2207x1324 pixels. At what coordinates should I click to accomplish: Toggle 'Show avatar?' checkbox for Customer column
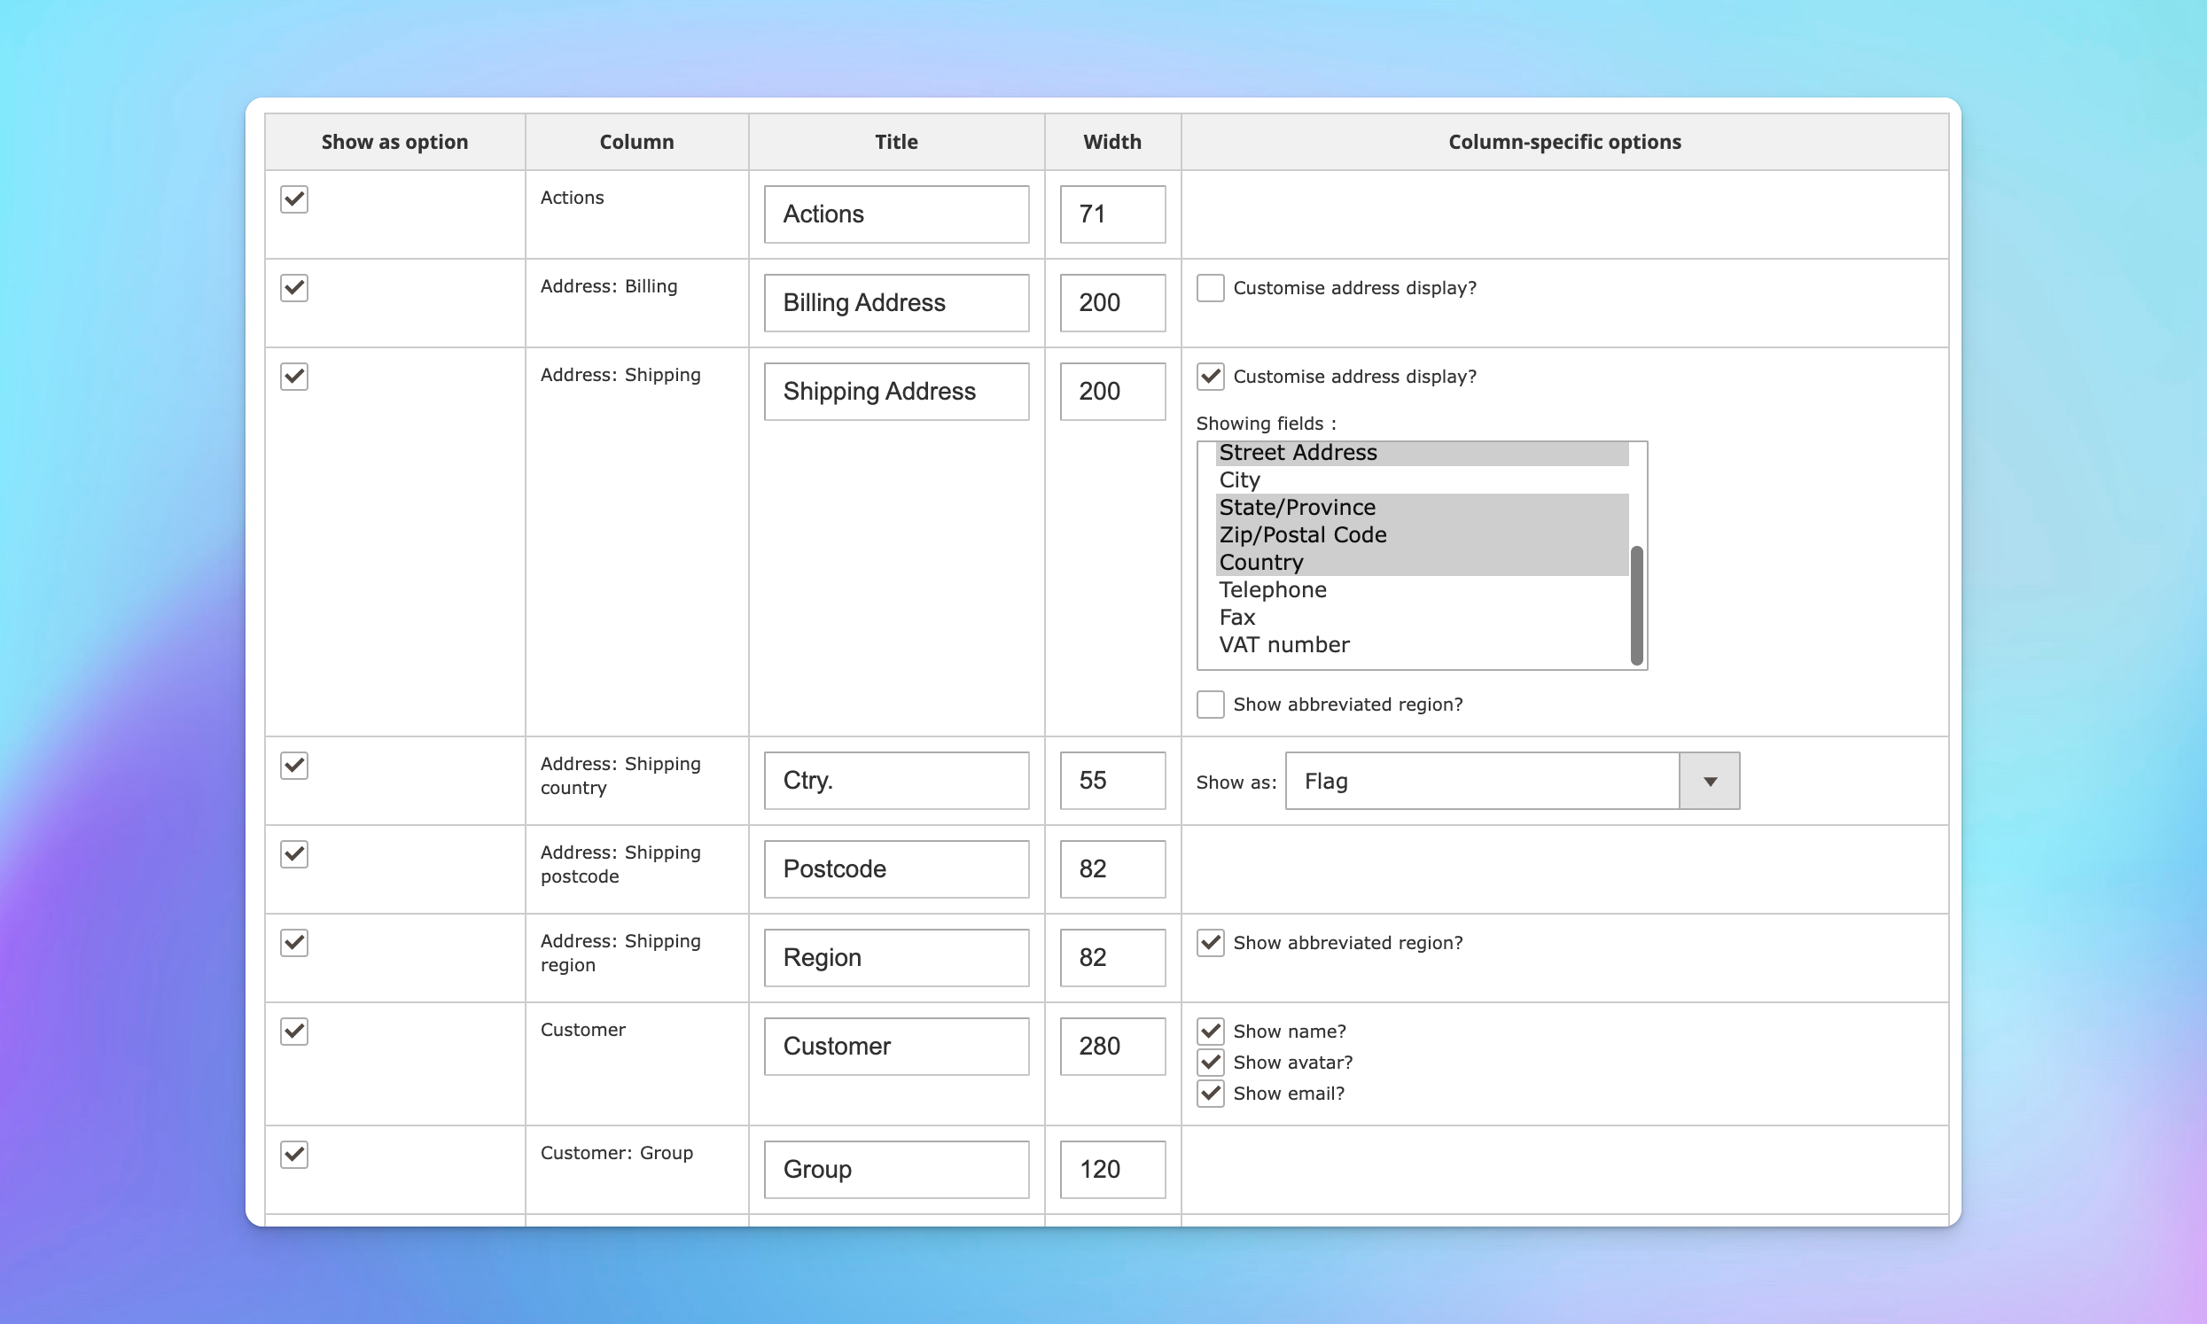1211,1063
